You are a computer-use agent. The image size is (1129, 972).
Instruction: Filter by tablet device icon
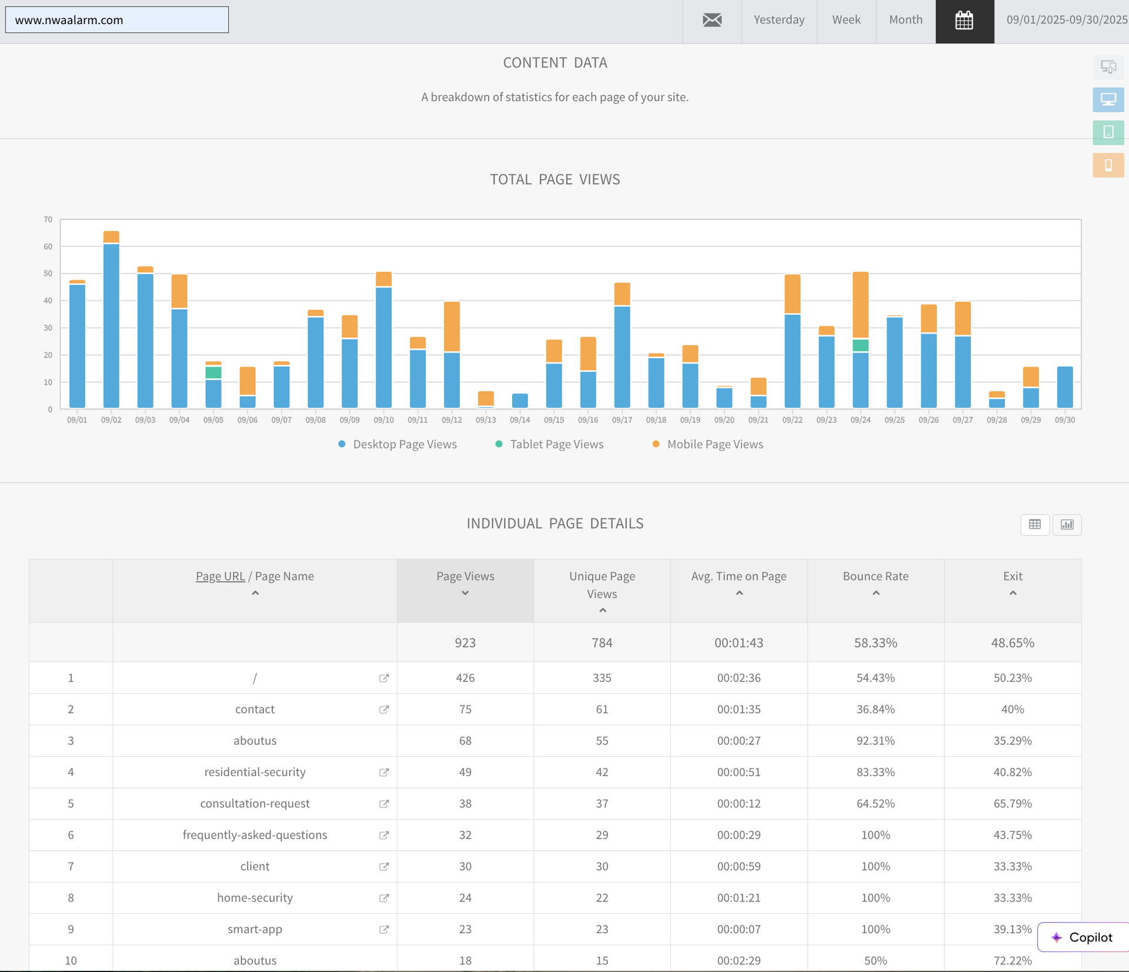coord(1108,132)
